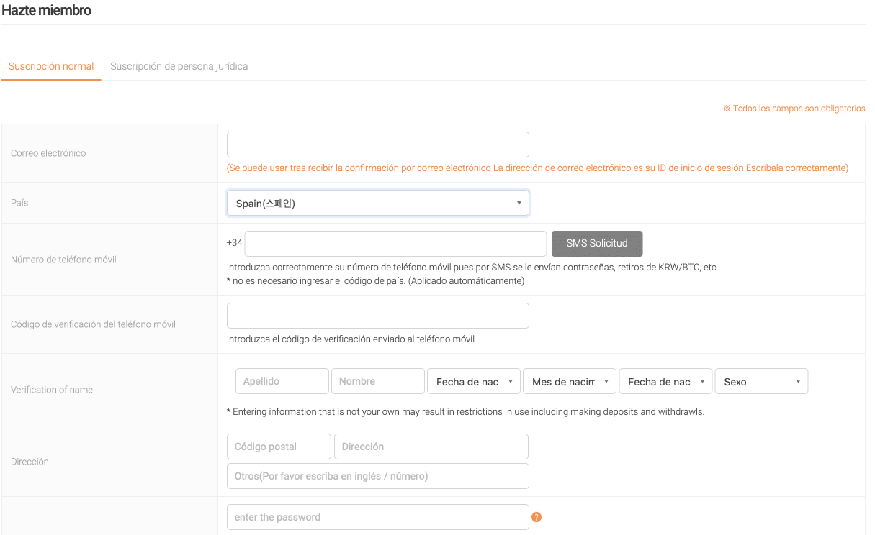Click the mobile verification code field
Screen dimensions: 875x535
(378, 316)
